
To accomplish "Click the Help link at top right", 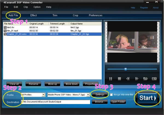I will 133,8.
